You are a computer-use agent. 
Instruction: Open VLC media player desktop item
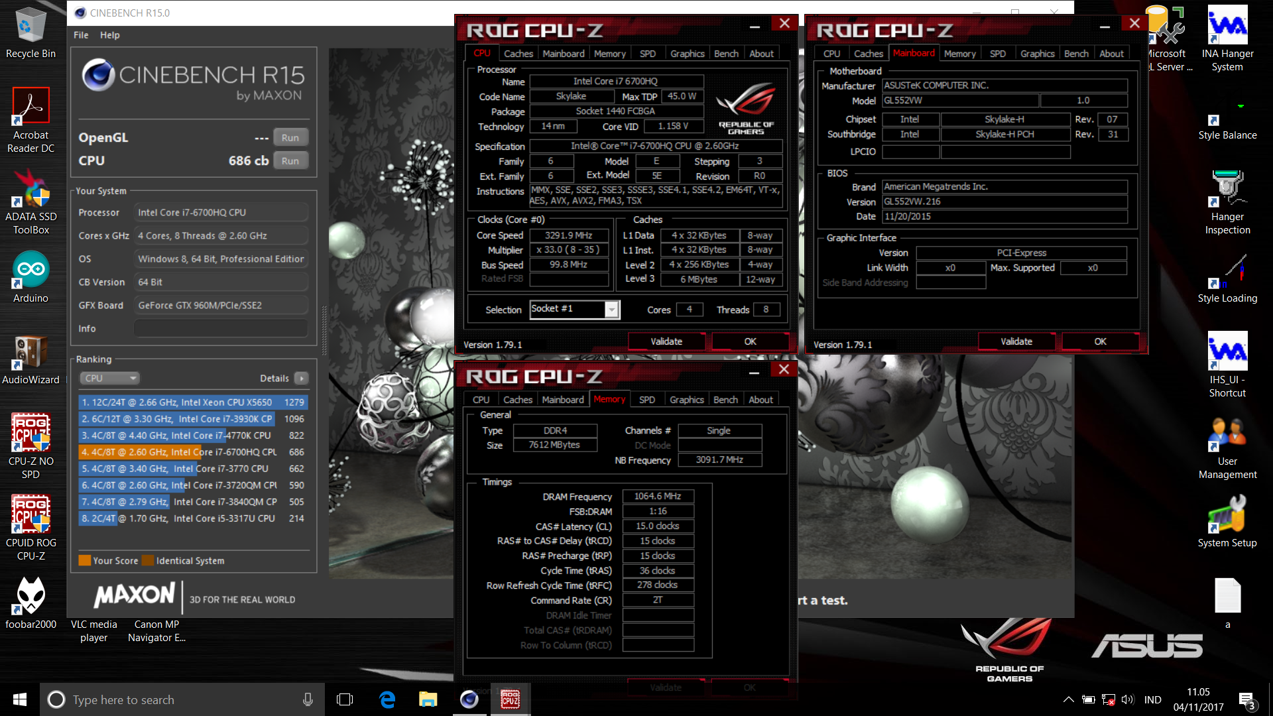pos(93,630)
